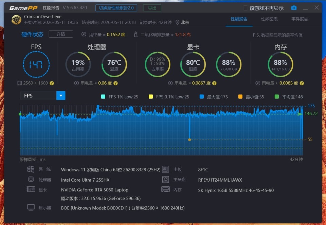
Task: Click the CrimsonDesert.exe game icon
Action: click(16, 20)
